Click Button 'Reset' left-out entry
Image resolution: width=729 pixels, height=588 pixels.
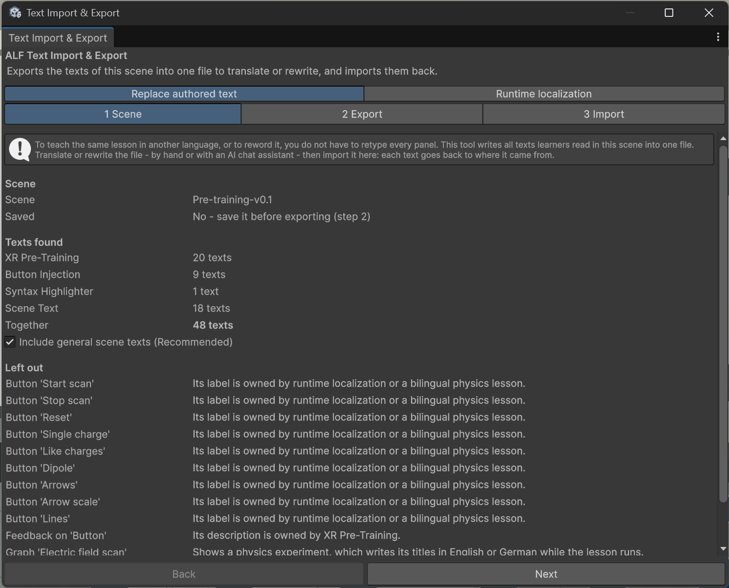(x=39, y=418)
